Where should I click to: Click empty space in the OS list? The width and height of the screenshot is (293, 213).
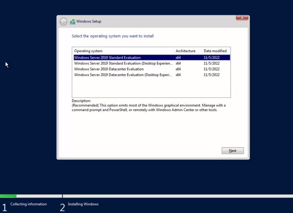coord(151,88)
